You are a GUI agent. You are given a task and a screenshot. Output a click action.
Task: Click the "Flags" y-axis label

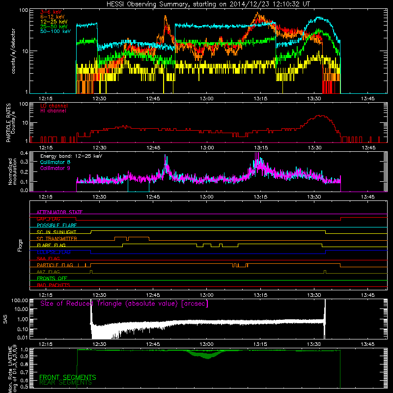(20, 245)
